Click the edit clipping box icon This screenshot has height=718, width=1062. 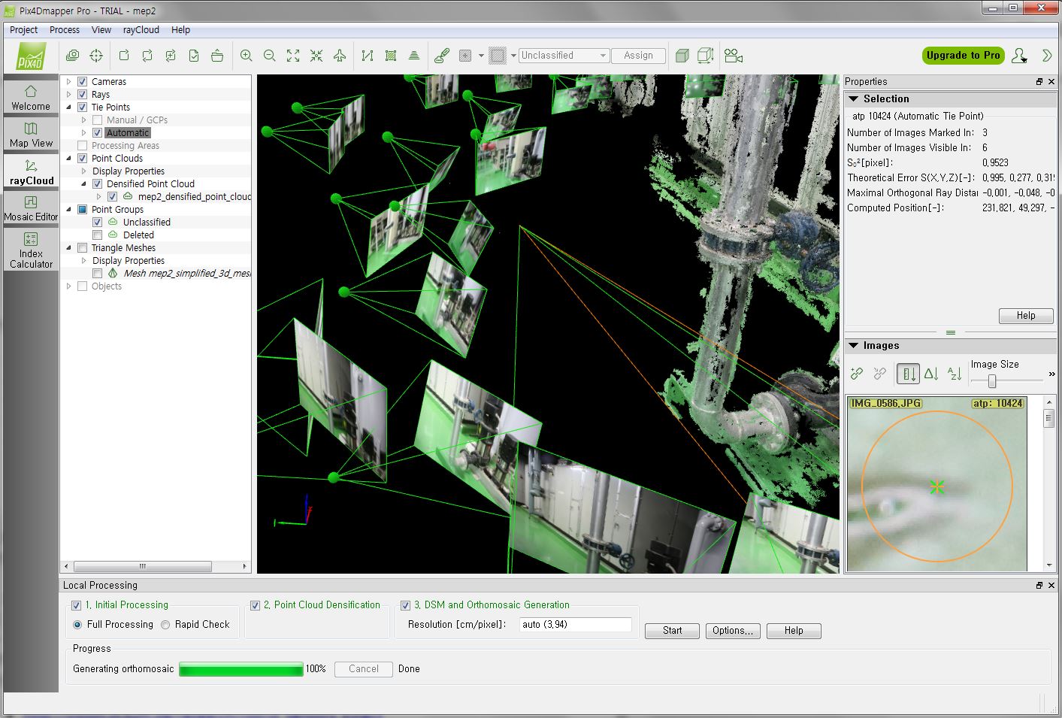705,56
